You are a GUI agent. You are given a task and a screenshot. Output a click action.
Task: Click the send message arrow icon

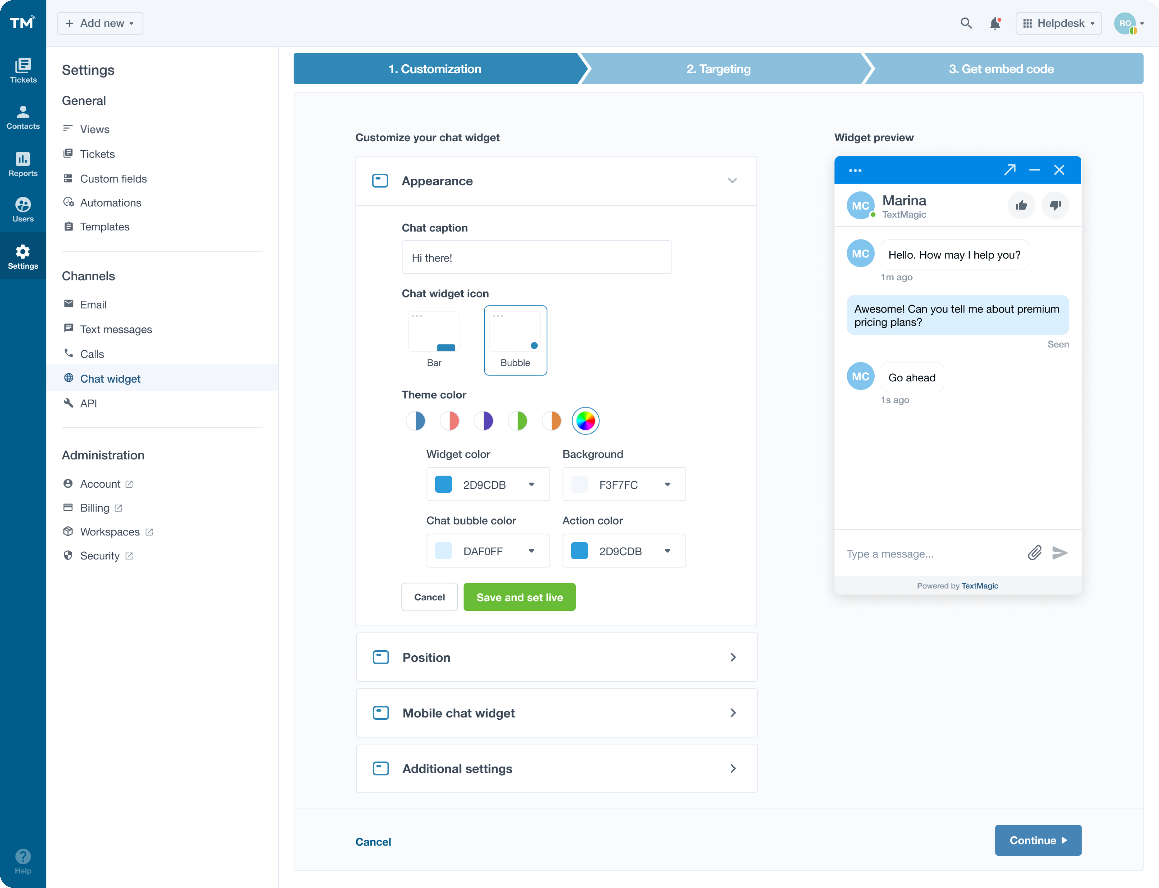click(1060, 553)
